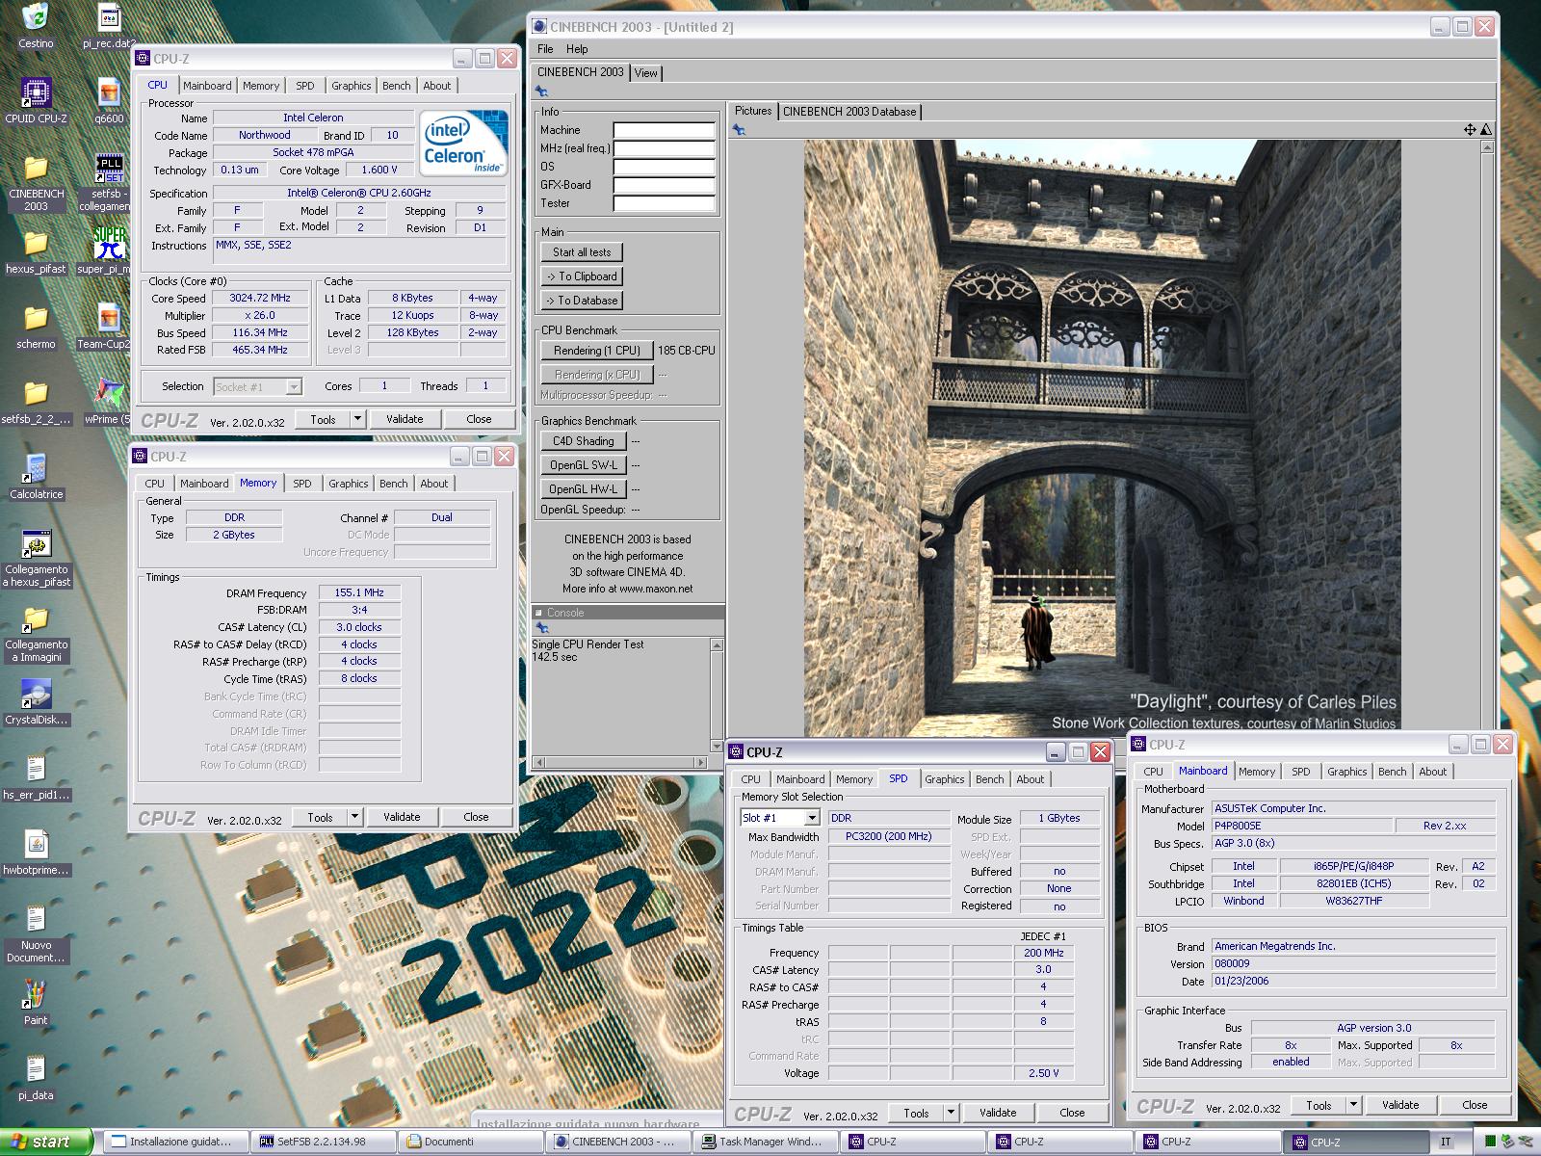The image size is (1541, 1156).
Task: Open the Help menu in CINEBENCH
Action: (x=577, y=49)
